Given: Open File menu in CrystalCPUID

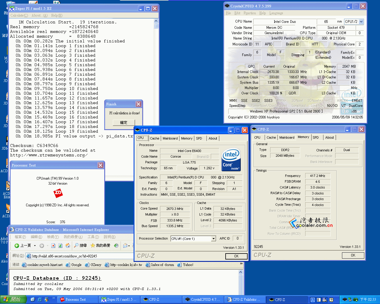Looking at the screenshot, I should (228, 13).
